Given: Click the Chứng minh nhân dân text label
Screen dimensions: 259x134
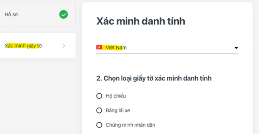Looking at the screenshot, I should (x=130, y=125).
